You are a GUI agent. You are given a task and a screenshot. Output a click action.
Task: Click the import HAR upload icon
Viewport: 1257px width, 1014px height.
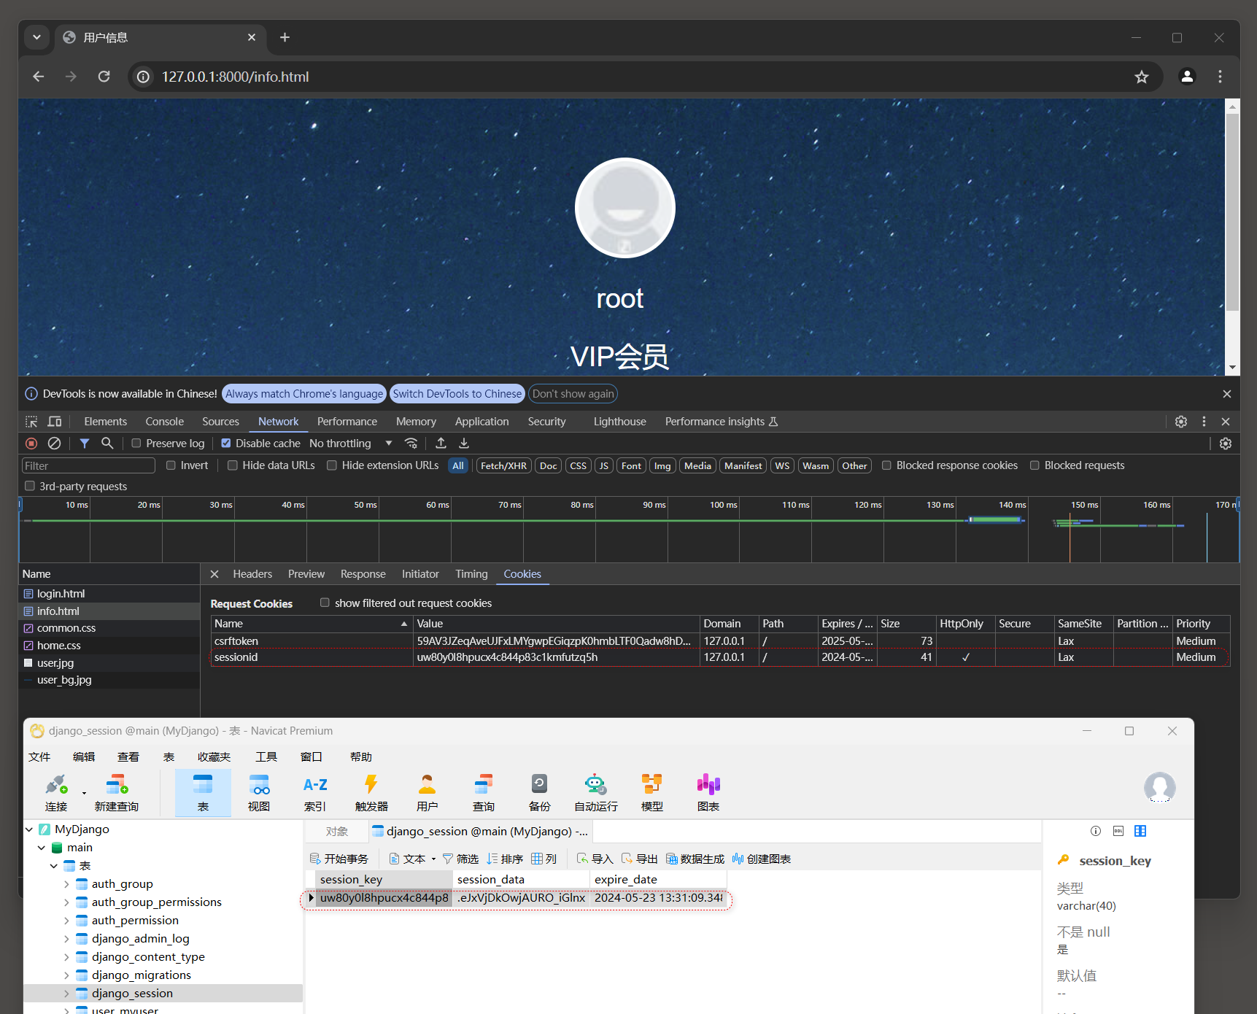click(x=441, y=444)
